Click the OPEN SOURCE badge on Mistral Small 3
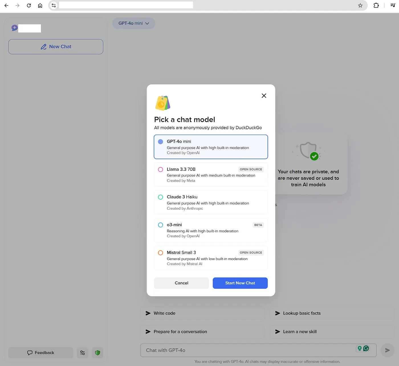The height and width of the screenshot is (366, 399). [251, 253]
